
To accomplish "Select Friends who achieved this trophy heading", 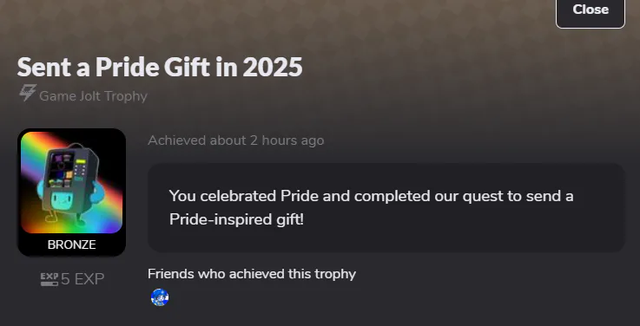I will point(252,274).
